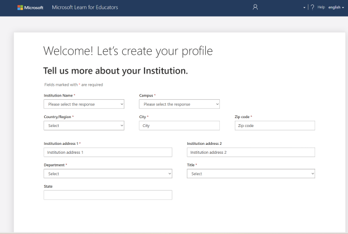Expand the Country/Region dropdown
This screenshot has width=348, height=234.
(84, 126)
